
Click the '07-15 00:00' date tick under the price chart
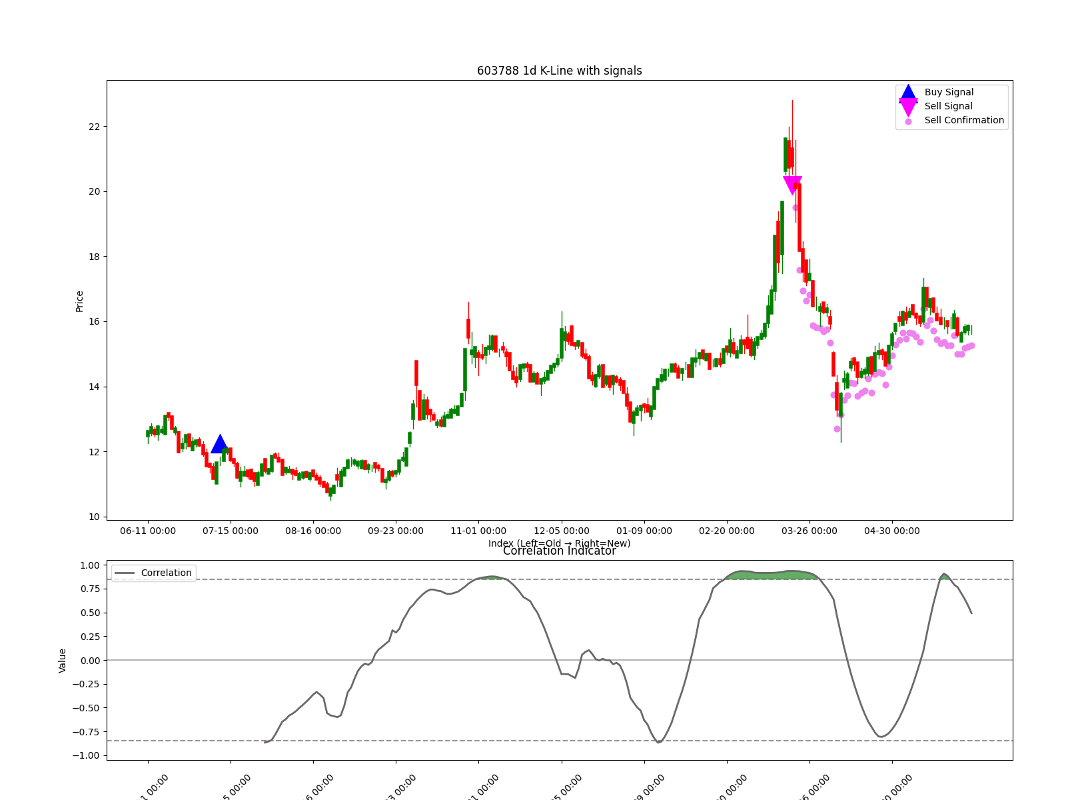(x=231, y=531)
